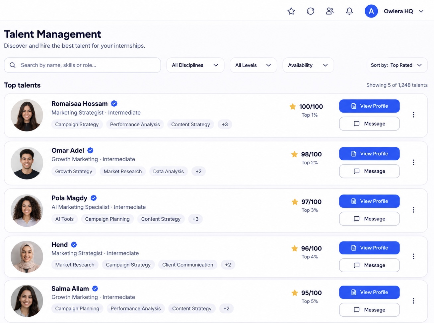The width and height of the screenshot is (434, 323).
Task: Expand the Owlera HQ account chevron
Action: pyautogui.click(x=421, y=11)
